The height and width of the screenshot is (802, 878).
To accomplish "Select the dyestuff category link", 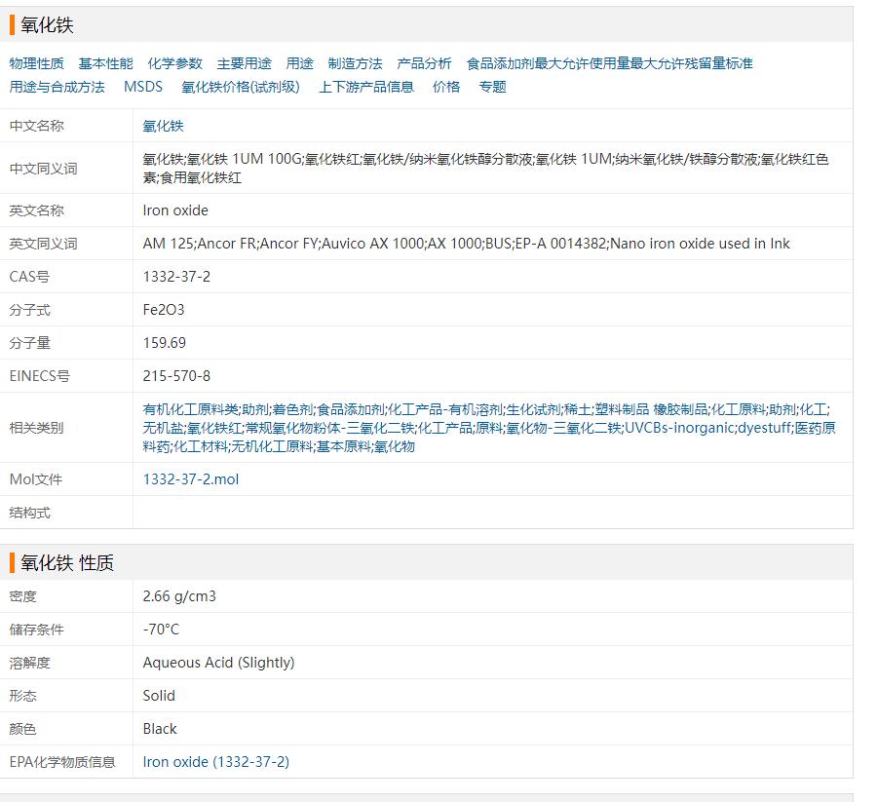I will click(x=765, y=428).
